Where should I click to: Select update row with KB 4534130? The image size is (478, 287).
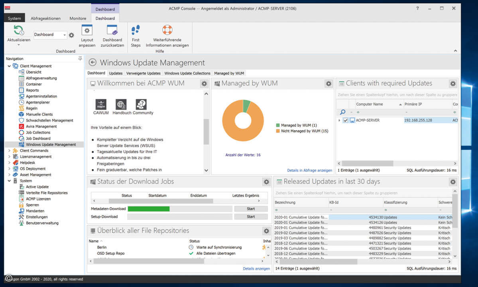point(363,218)
